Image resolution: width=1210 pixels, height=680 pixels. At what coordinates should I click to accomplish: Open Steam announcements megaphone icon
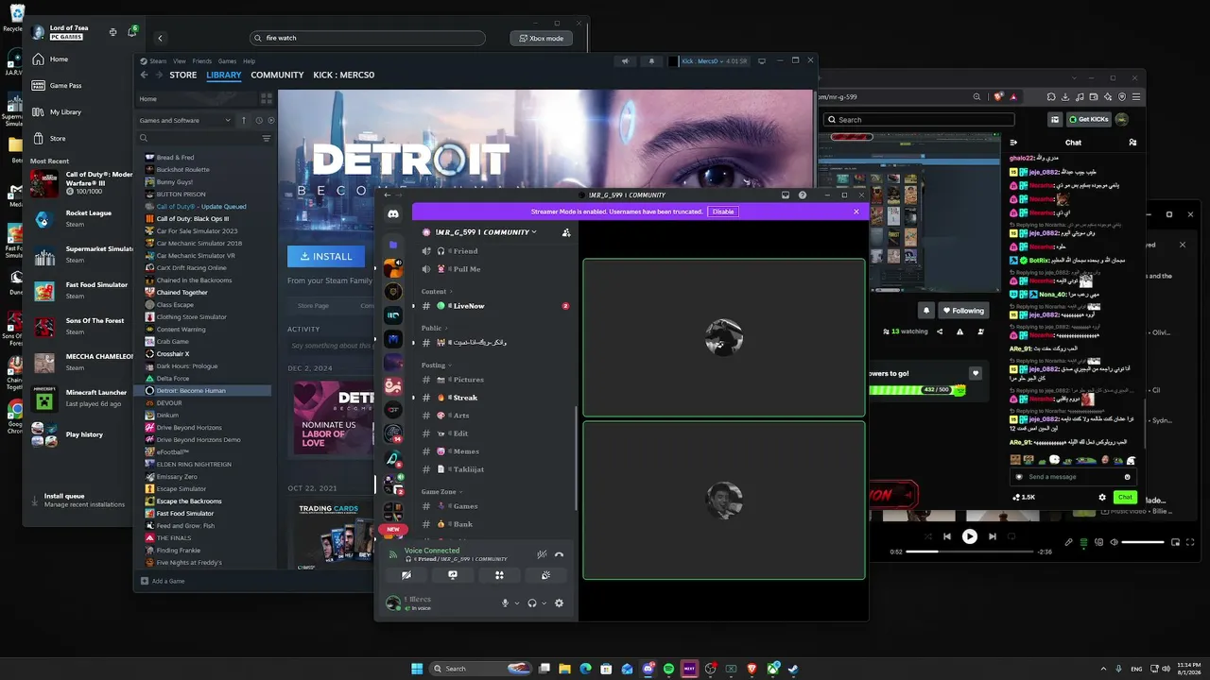point(625,61)
